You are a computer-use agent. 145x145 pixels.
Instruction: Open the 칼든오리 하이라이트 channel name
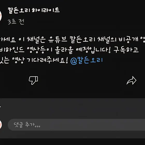(x=34, y=10)
